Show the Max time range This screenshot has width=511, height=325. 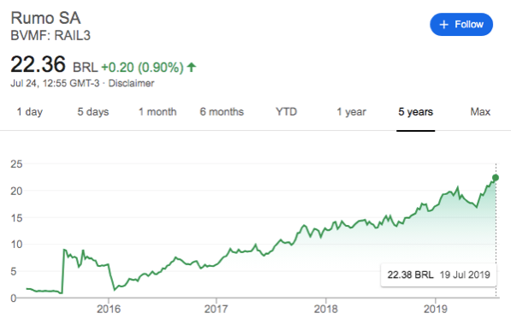click(480, 112)
